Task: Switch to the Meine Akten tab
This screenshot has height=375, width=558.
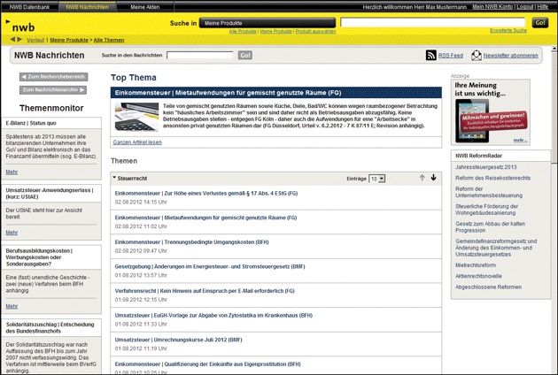Action: [144, 6]
